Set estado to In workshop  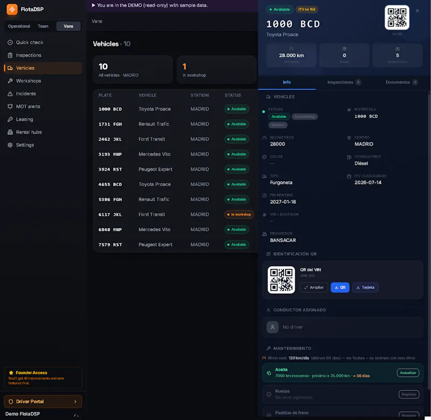point(304,116)
